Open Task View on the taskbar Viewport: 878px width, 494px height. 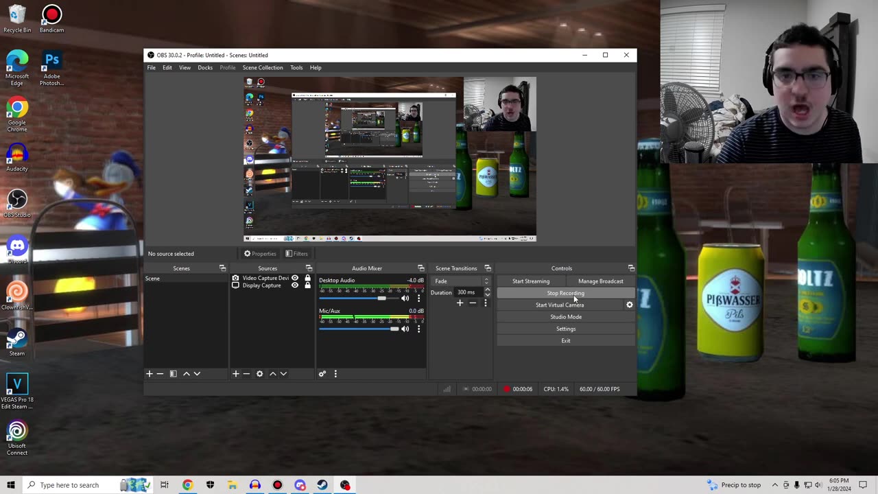click(x=165, y=485)
